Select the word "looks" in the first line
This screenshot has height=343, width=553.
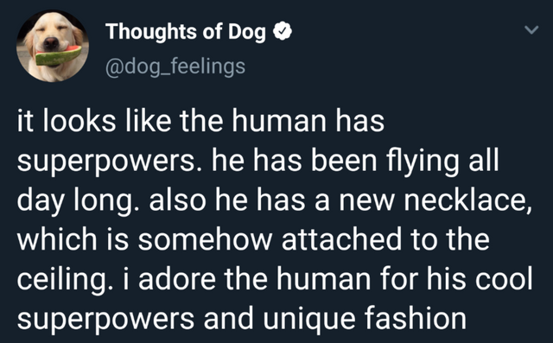(x=79, y=121)
